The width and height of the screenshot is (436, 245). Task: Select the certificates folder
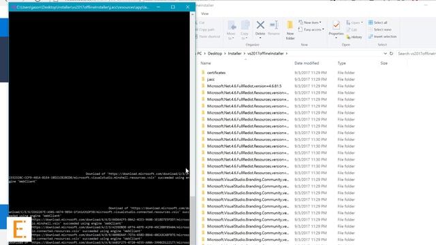(216, 73)
